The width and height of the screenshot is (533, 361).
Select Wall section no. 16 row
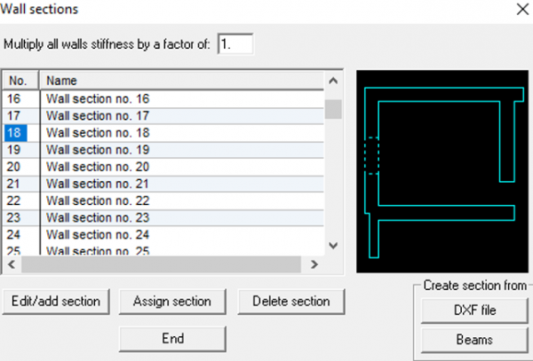(x=163, y=99)
